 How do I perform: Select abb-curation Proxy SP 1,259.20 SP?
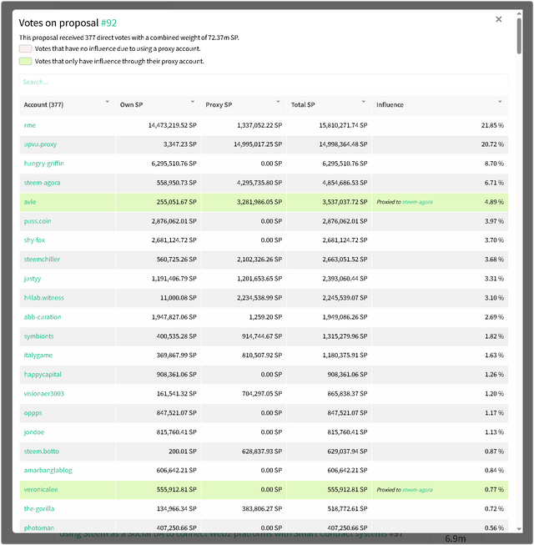[265, 317]
